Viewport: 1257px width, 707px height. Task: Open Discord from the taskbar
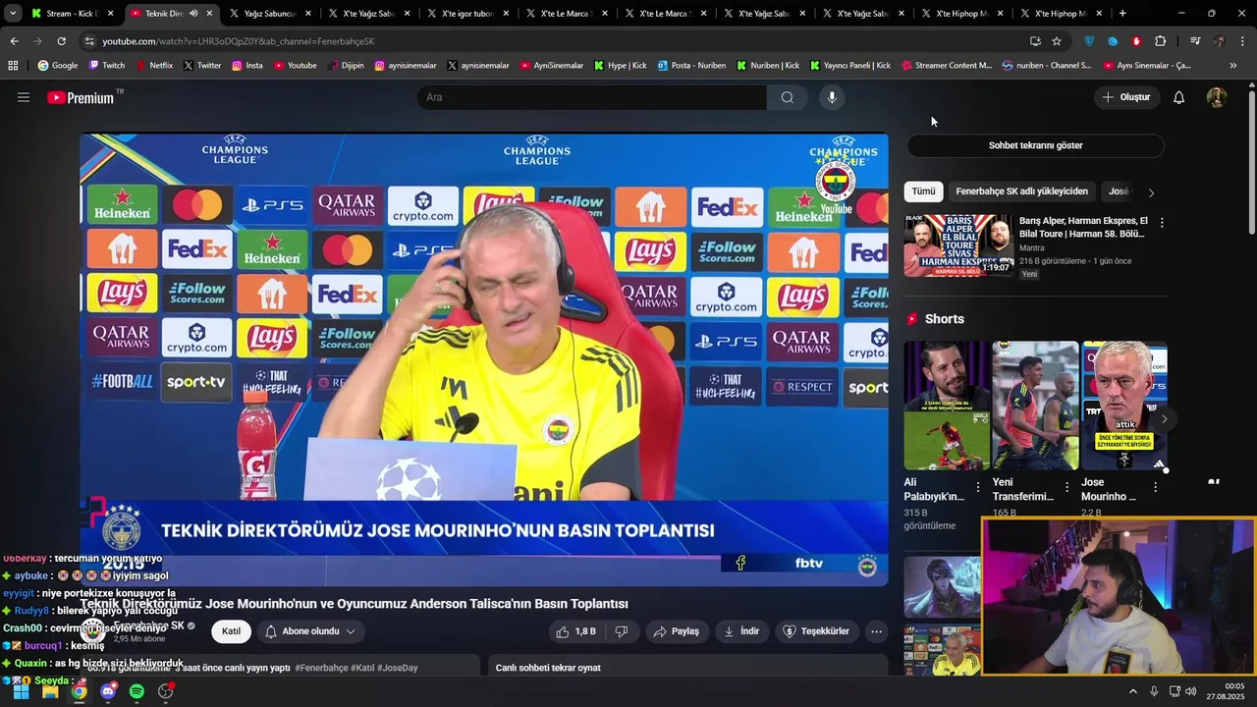coord(108,691)
